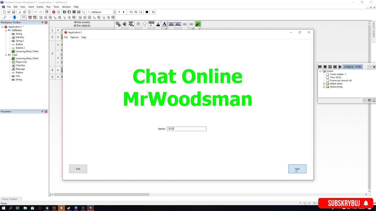The width and height of the screenshot is (376, 211).
Task: Click the green Lacewing Relay Client column icon
Action: 198,24
